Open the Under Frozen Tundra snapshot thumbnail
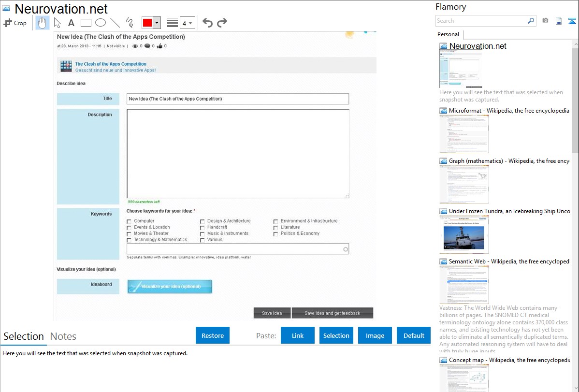579x392 pixels. (x=464, y=234)
